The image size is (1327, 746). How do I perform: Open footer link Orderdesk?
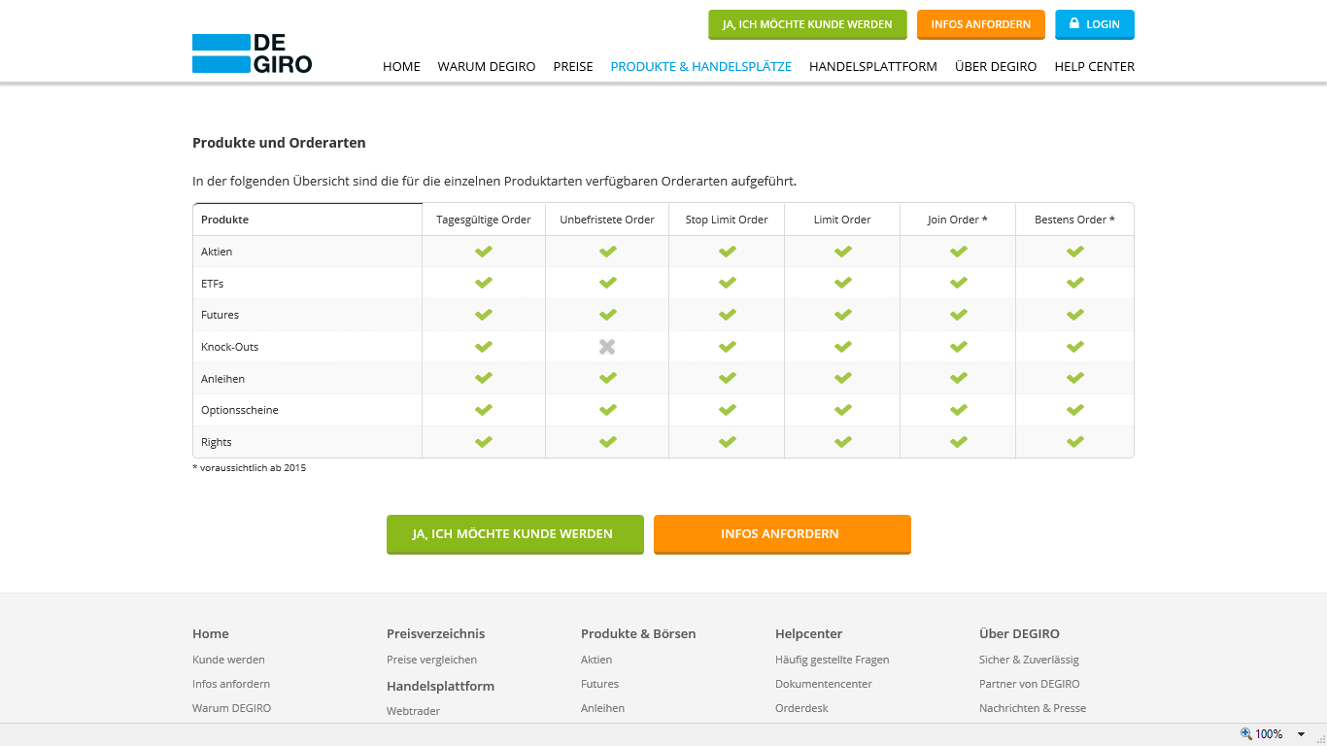point(801,708)
